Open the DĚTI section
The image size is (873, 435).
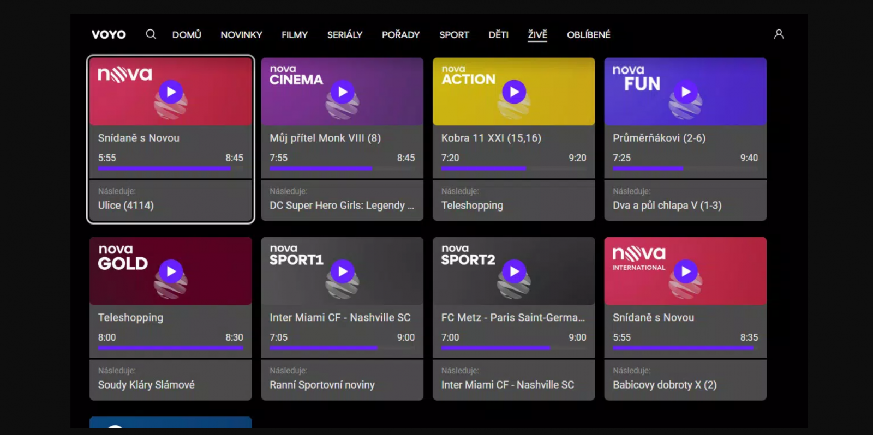pos(498,34)
